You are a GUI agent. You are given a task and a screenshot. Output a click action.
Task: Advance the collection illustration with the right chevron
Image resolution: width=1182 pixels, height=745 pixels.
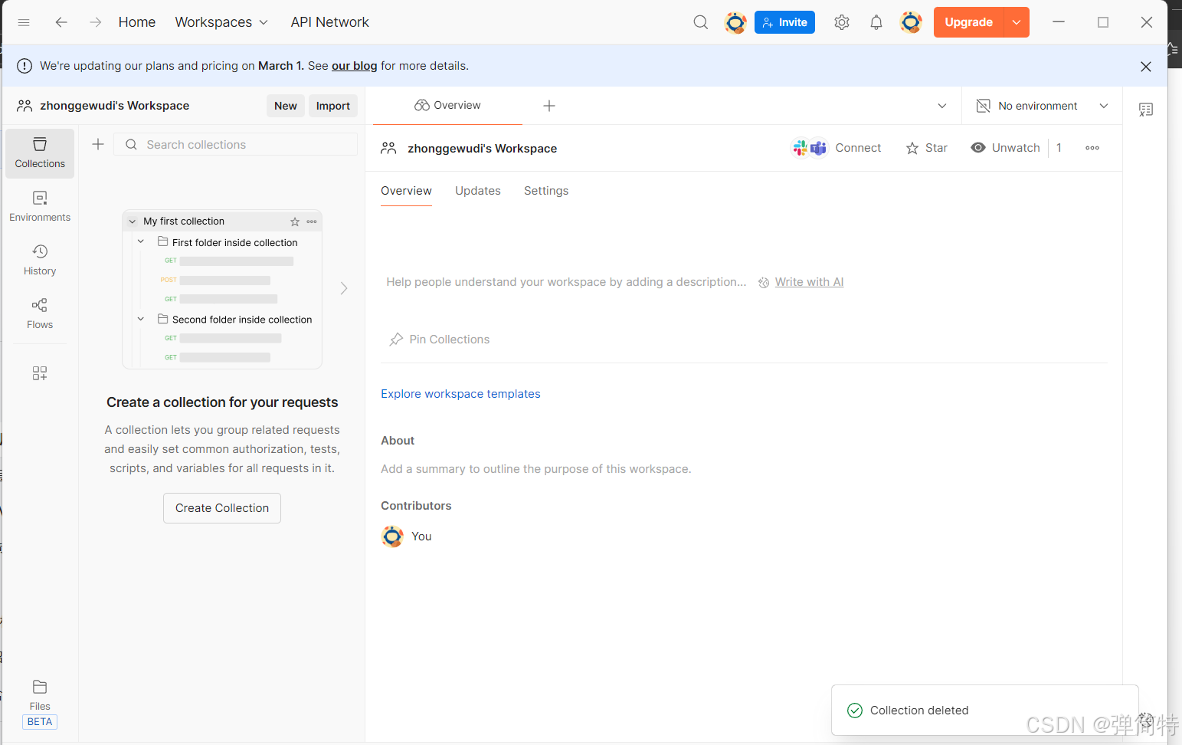(x=344, y=288)
